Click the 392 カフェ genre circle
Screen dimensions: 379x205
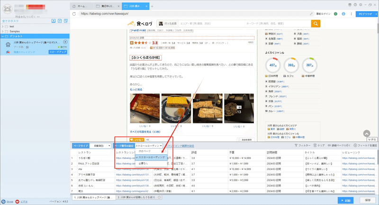291,65
